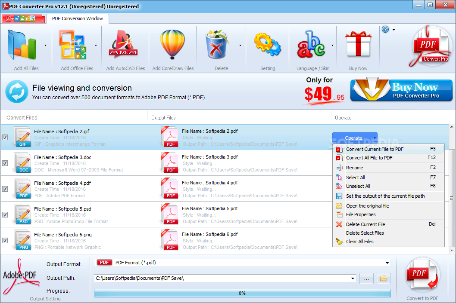Click the PDF output icon for Softpedia 2.pdf
This screenshot has width=456, height=303.
click(169, 137)
